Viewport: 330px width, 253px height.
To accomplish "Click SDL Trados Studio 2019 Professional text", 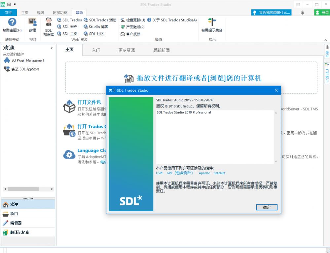I will point(184,112).
